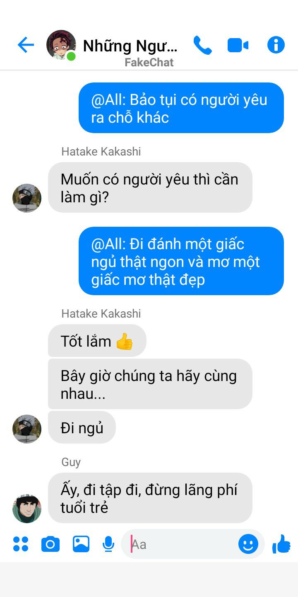Open the conversation info icon
Viewport: 298px width, 597px height.
coord(276,45)
